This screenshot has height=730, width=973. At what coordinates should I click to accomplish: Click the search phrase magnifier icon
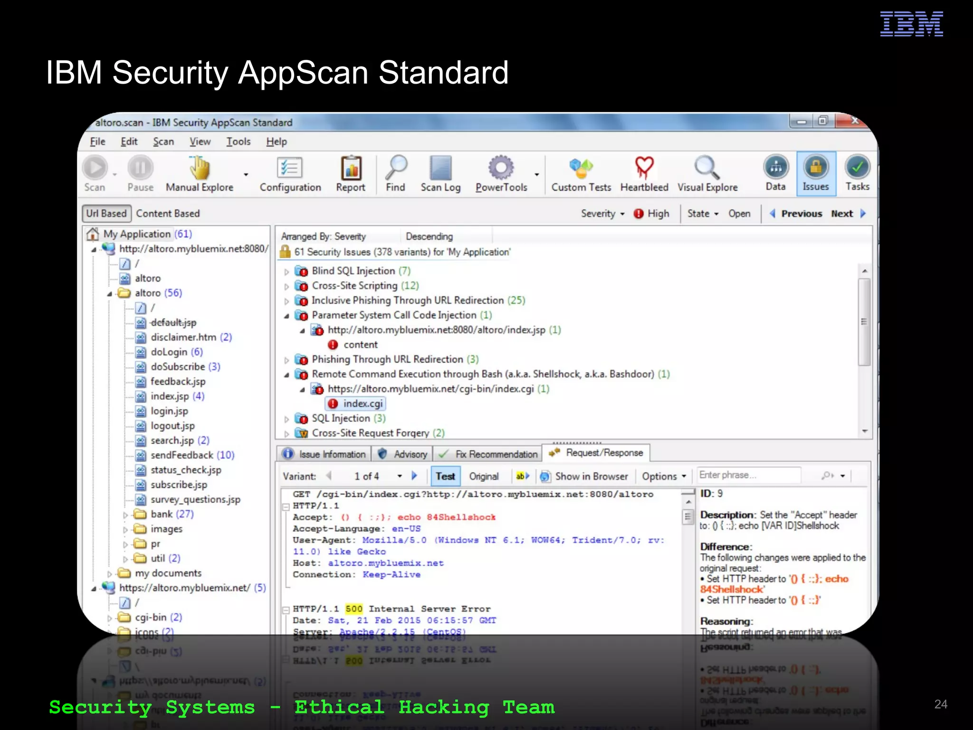click(x=827, y=475)
